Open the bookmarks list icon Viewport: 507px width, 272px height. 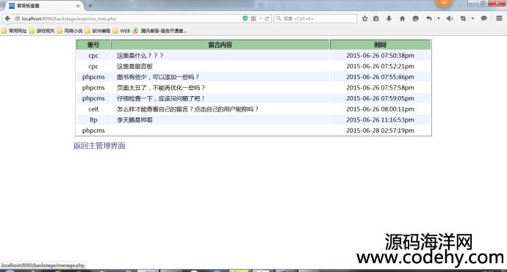click(x=375, y=18)
